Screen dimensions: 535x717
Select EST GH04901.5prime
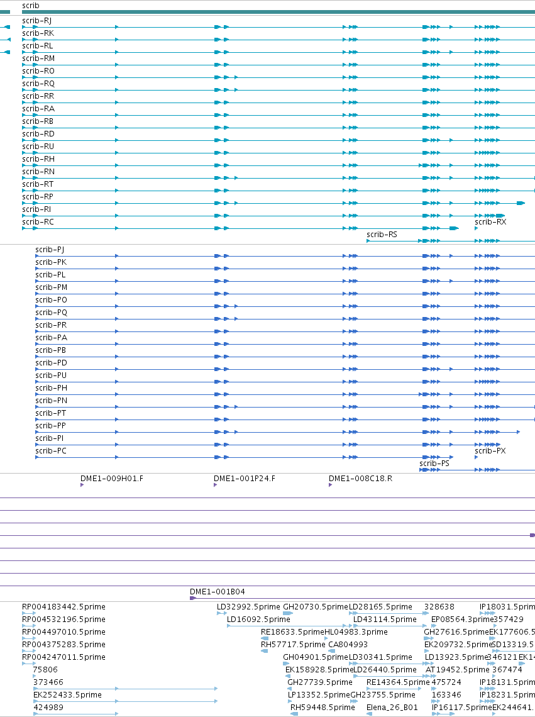point(316,657)
